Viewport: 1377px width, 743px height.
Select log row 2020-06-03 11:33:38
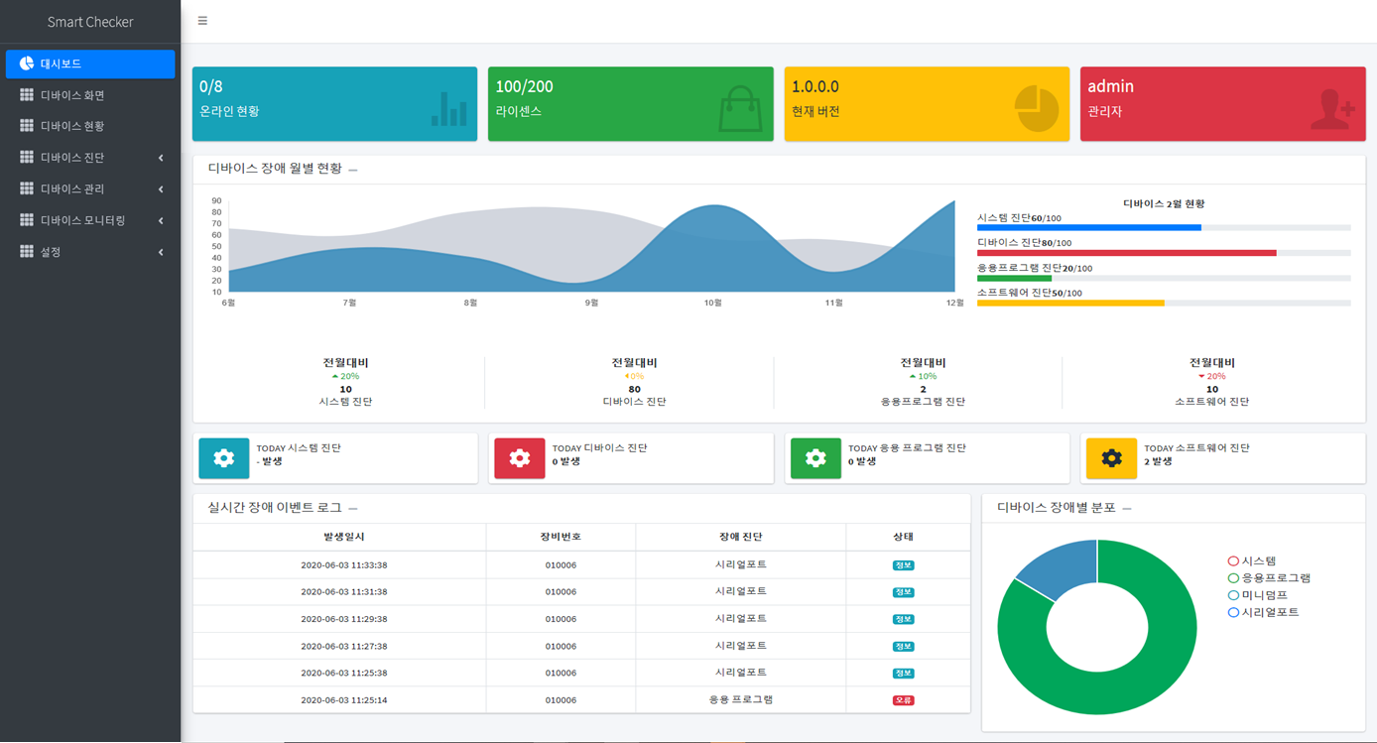581,565
